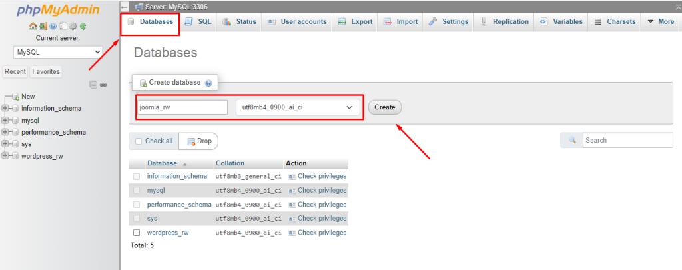Open the Import tab
Image resolution: width=682 pixels, height=270 pixels.
400,22
